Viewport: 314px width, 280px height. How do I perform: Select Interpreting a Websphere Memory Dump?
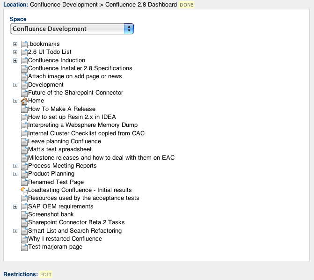tap(83, 125)
